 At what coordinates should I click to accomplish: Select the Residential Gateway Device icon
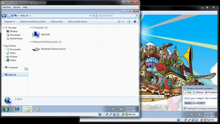coord(36,49)
